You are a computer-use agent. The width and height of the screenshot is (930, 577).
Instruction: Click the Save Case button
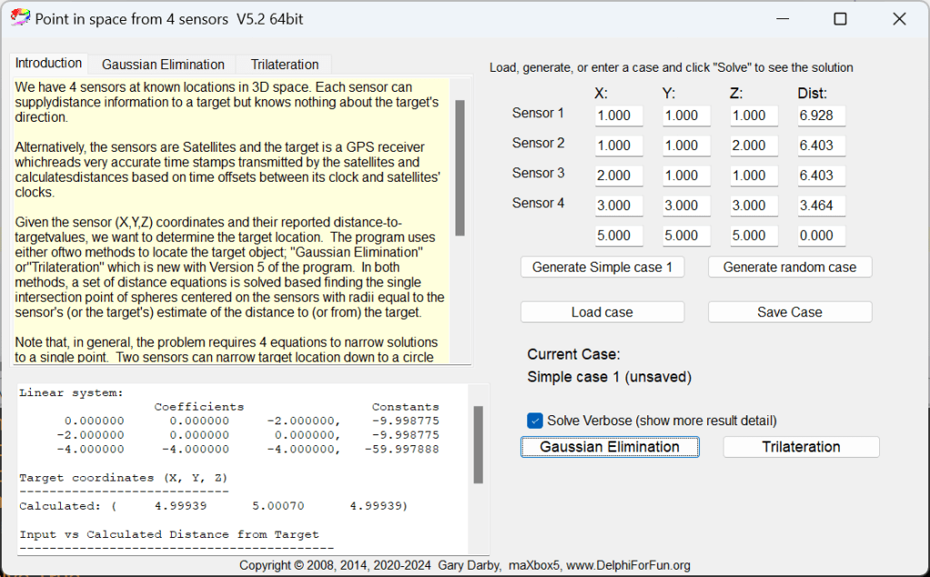click(x=789, y=313)
